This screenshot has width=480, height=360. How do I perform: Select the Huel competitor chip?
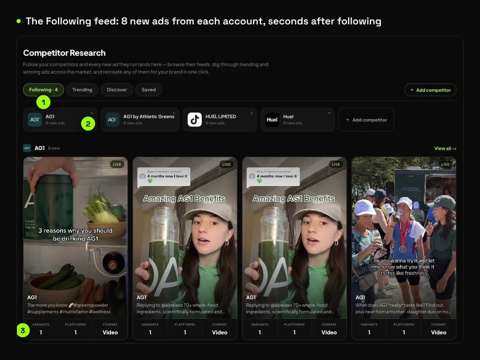tap(298, 119)
